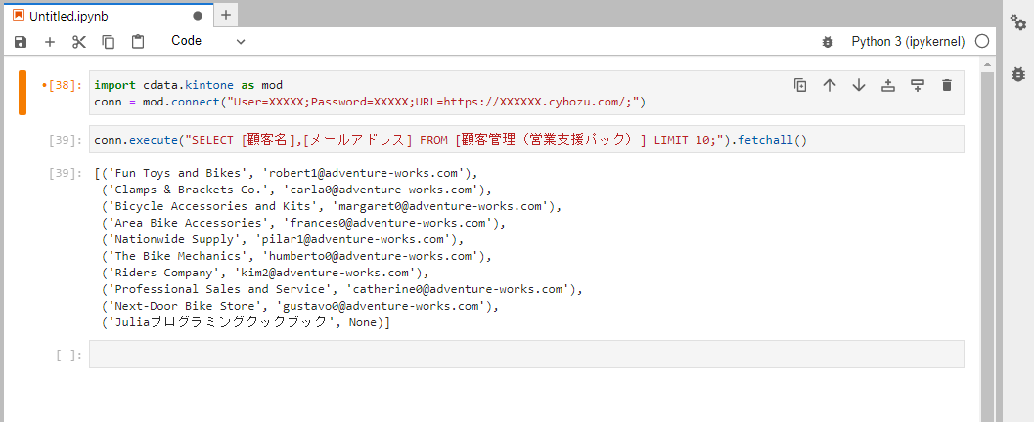Click the Python 3 (ipykernel) kernel name

click(x=908, y=42)
